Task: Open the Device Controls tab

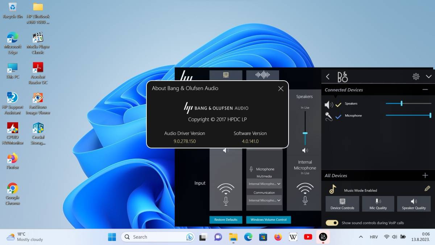Action: click(343, 204)
